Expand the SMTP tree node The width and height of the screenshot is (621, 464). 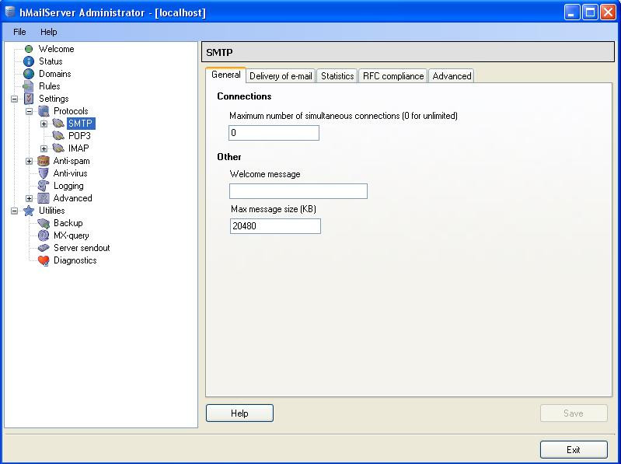coord(44,124)
